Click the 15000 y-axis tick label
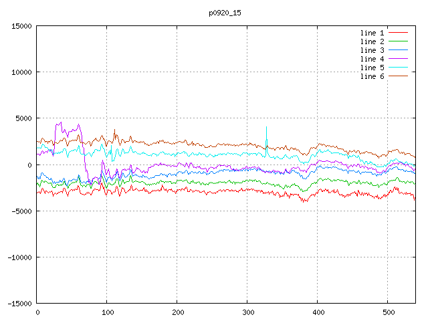428x321 pixels. tap(20, 26)
